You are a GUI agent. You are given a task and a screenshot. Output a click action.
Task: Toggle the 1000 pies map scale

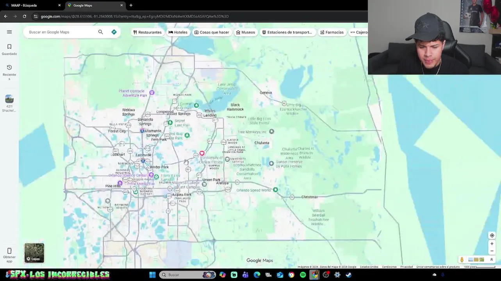coord(479,267)
